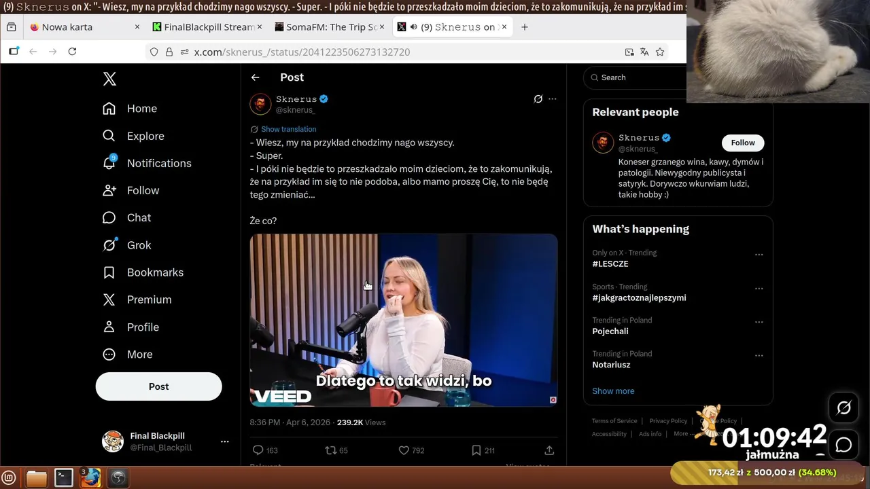The height and width of the screenshot is (489, 870).
Task: Open Privacy Policy footer link
Action: (668, 421)
